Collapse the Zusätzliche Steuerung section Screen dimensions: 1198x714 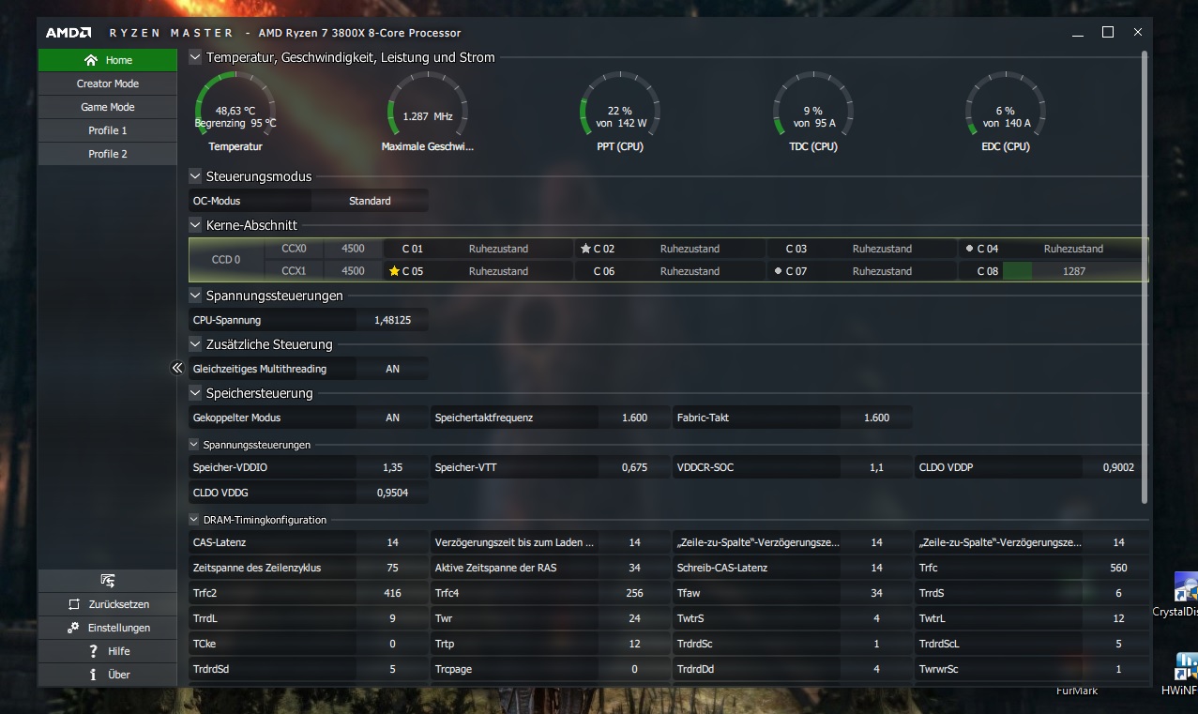[195, 344]
